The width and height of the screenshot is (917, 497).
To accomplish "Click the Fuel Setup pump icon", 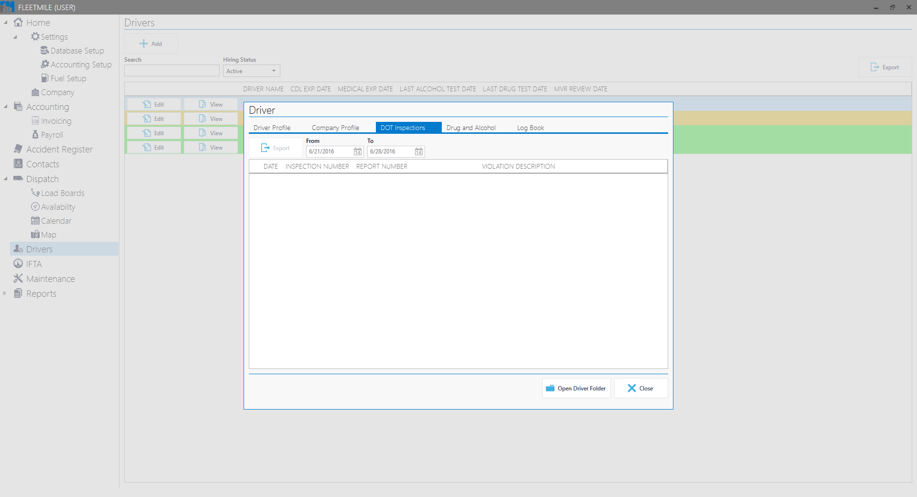I will tap(45, 78).
